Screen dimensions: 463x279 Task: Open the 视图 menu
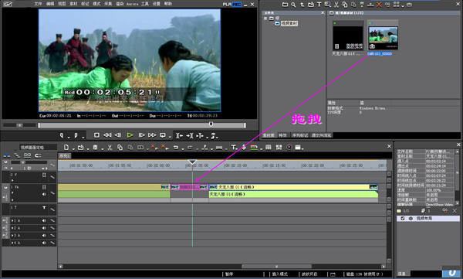(62, 4)
